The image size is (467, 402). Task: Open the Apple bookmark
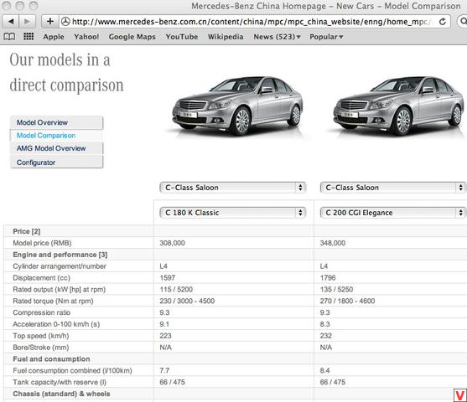(54, 37)
